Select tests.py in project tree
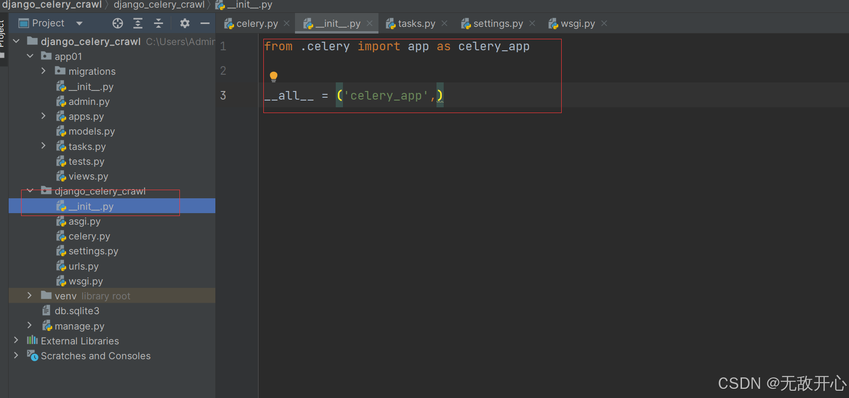This screenshot has height=398, width=849. coord(86,161)
